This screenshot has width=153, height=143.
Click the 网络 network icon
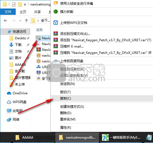[9, 120]
